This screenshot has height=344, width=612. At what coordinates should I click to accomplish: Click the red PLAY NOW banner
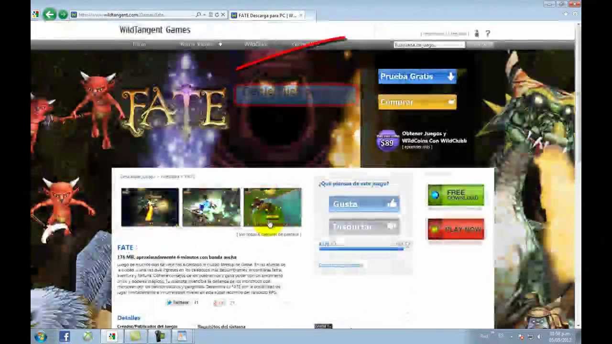point(456,229)
